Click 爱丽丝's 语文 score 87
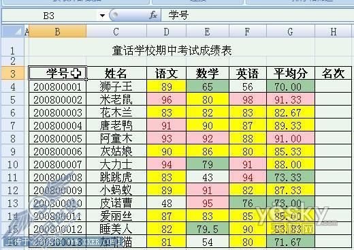 tap(166, 216)
